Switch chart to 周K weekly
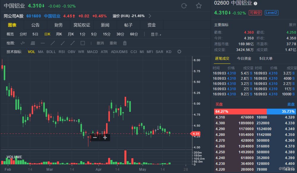Image resolution: width=297 pixels, height=173 pixels. click(59, 34)
